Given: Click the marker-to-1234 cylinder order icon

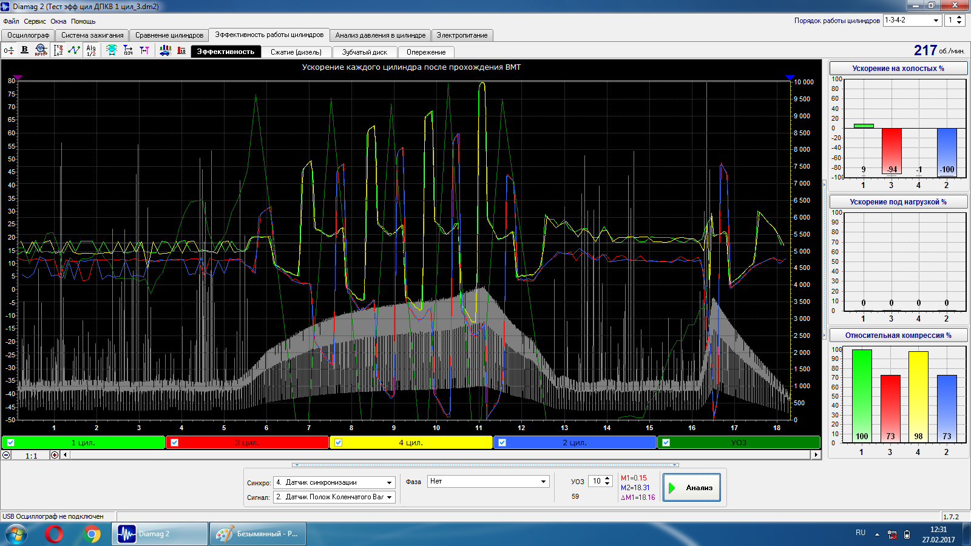Looking at the screenshot, I should click(128, 50).
